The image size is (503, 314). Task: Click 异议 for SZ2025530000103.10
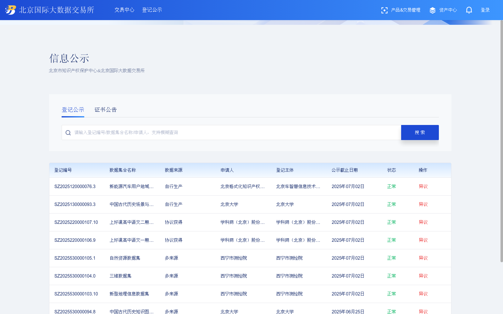click(423, 294)
